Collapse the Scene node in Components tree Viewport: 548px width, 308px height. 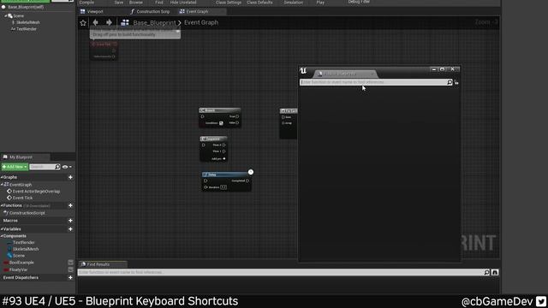click(6, 16)
